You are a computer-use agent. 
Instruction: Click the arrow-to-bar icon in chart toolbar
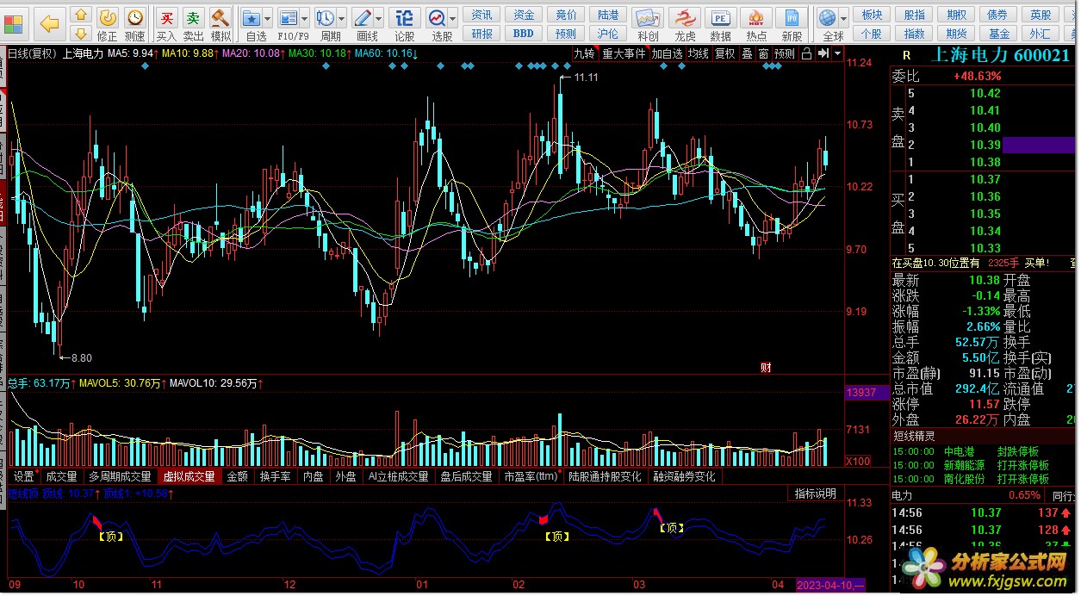click(823, 53)
